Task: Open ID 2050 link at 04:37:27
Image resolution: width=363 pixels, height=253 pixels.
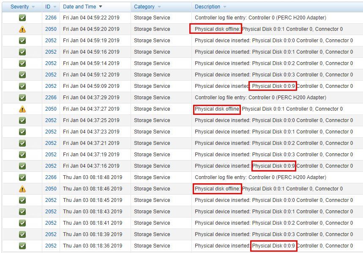Action: tap(51, 109)
